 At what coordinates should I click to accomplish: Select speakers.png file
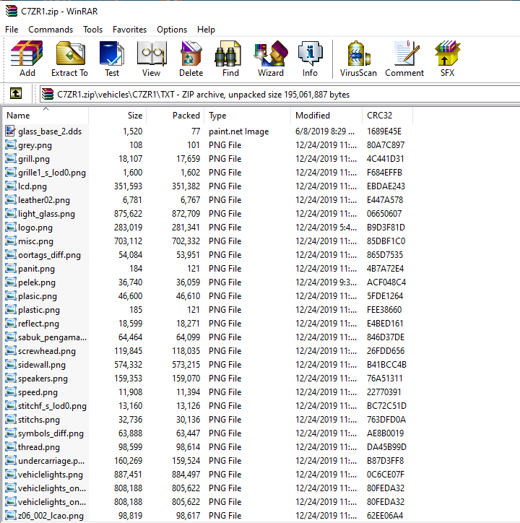(43, 379)
